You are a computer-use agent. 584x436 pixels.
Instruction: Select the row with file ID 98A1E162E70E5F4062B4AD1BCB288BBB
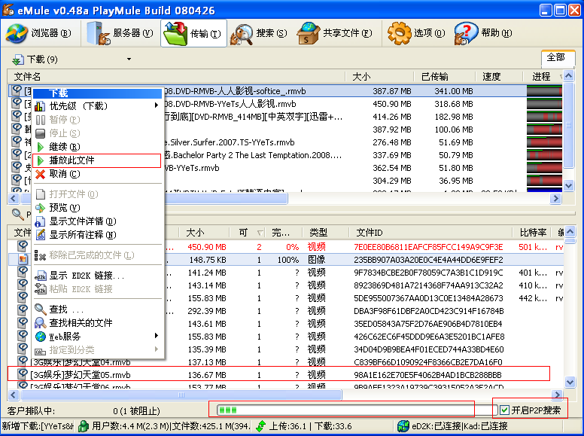pos(278,374)
